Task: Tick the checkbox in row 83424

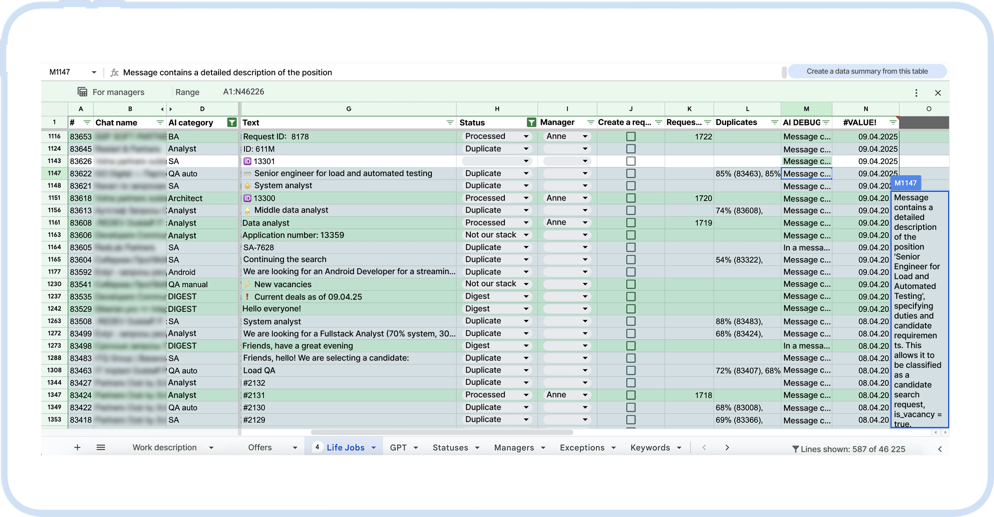Action: pos(631,395)
